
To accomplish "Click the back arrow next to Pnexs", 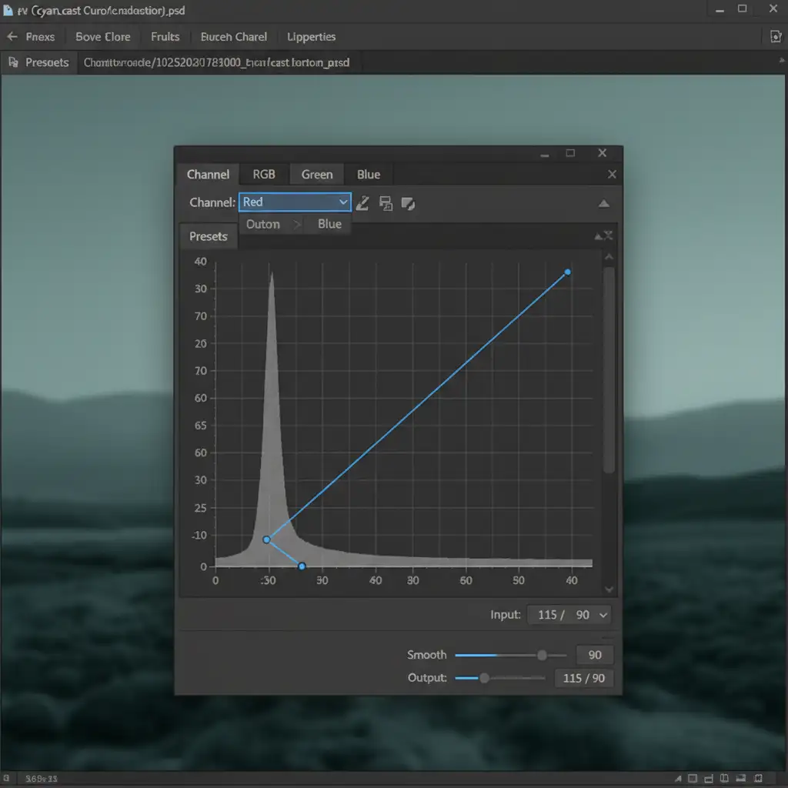I will tap(12, 37).
